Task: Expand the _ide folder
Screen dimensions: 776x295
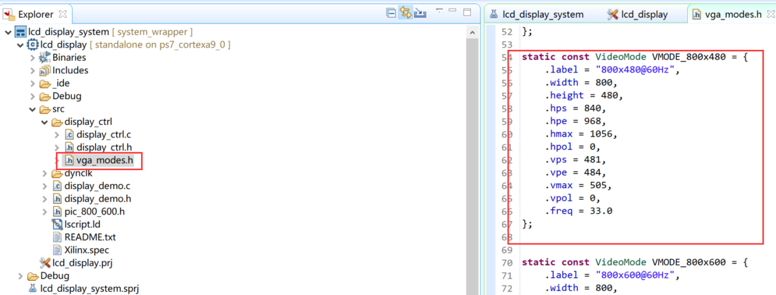Action: coord(32,83)
